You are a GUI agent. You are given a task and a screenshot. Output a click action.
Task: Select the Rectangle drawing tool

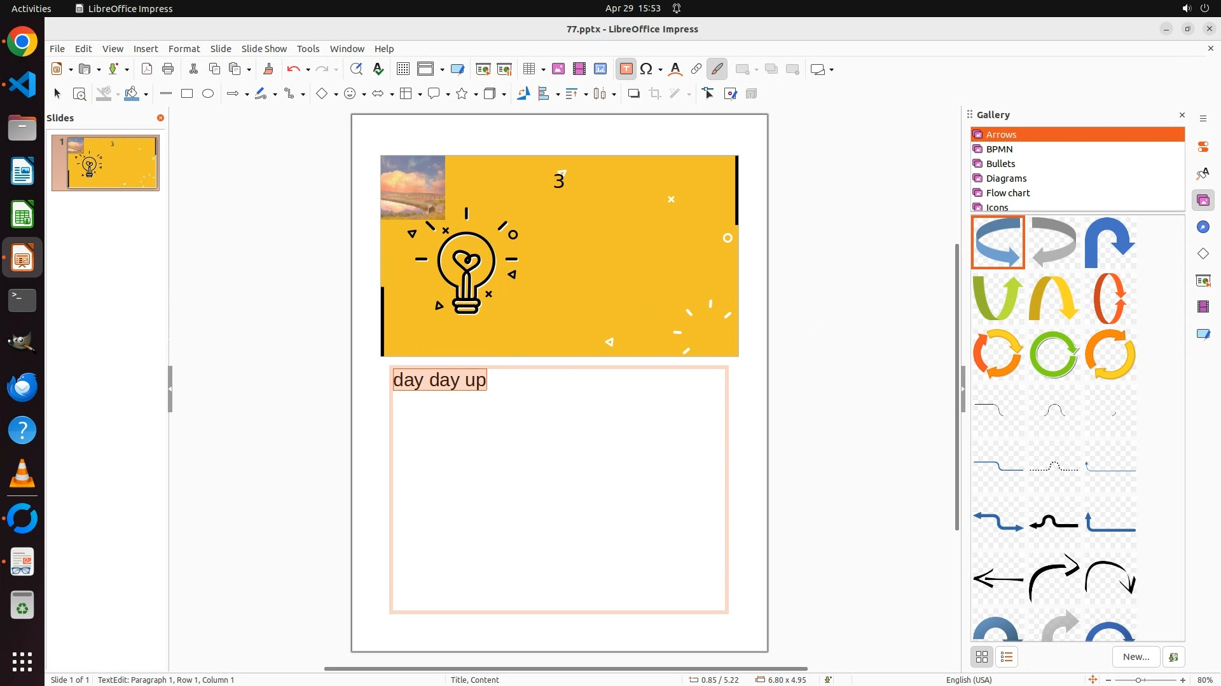[187, 94]
